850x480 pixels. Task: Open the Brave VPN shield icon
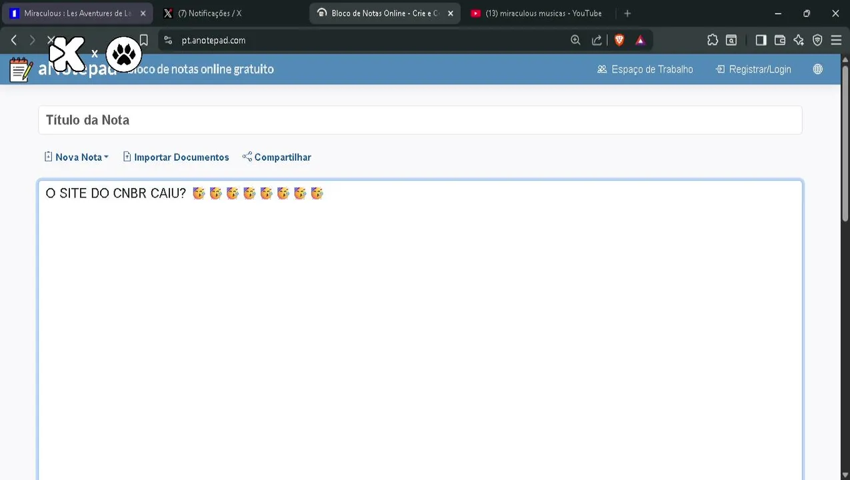point(817,41)
